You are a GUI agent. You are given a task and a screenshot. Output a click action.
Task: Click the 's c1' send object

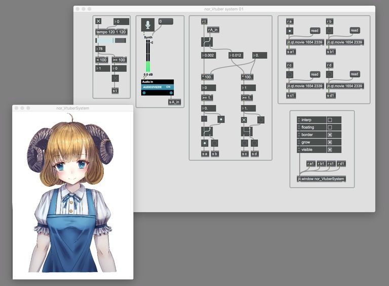coord(291,95)
